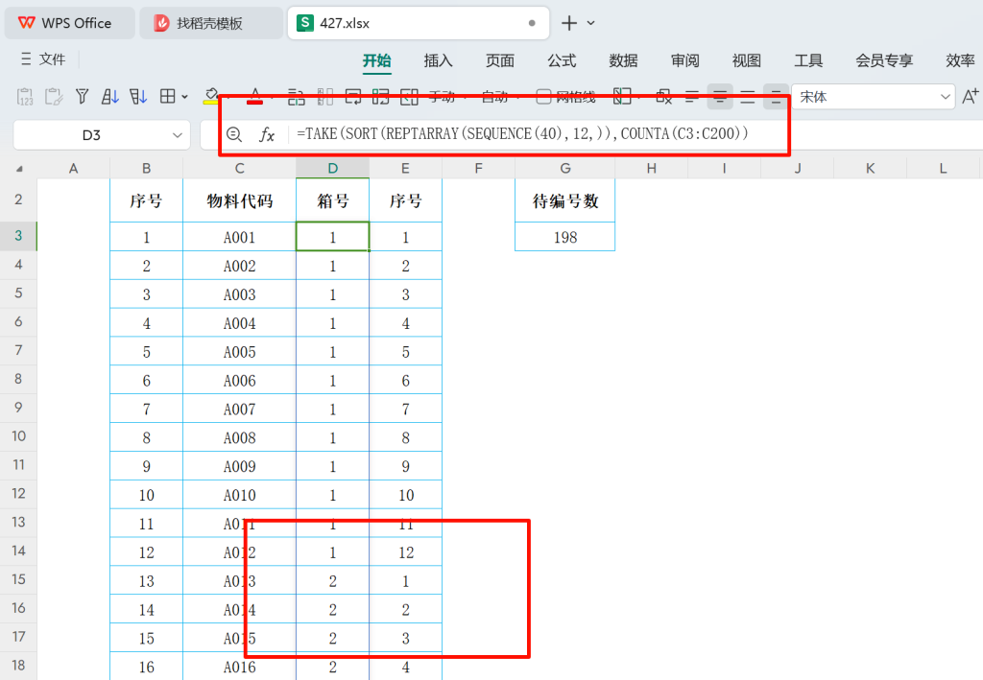The height and width of the screenshot is (680, 983).
Task: Click the freeze panes icon
Action: [x=622, y=96]
